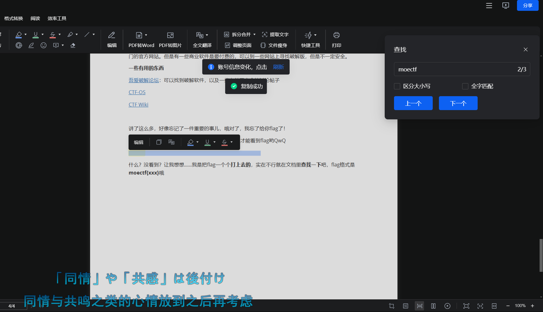Enable the 全字匹配 checkbox
This screenshot has height=312, width=543.
tap(465, 86)
